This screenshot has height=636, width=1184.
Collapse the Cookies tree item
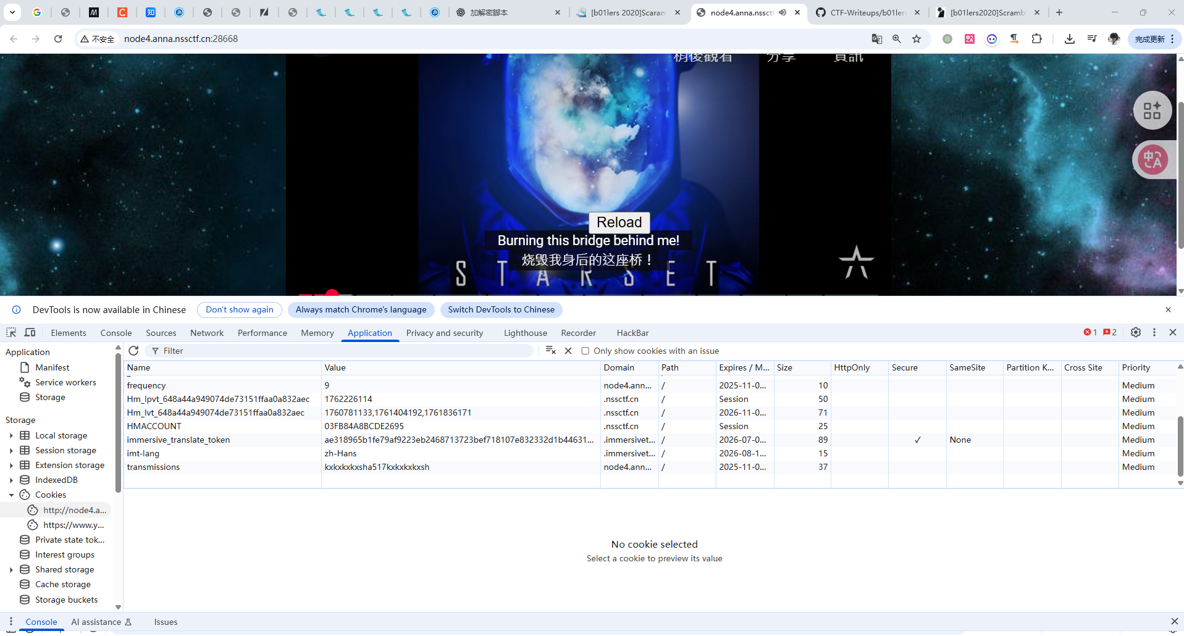(x=11, y=495)
